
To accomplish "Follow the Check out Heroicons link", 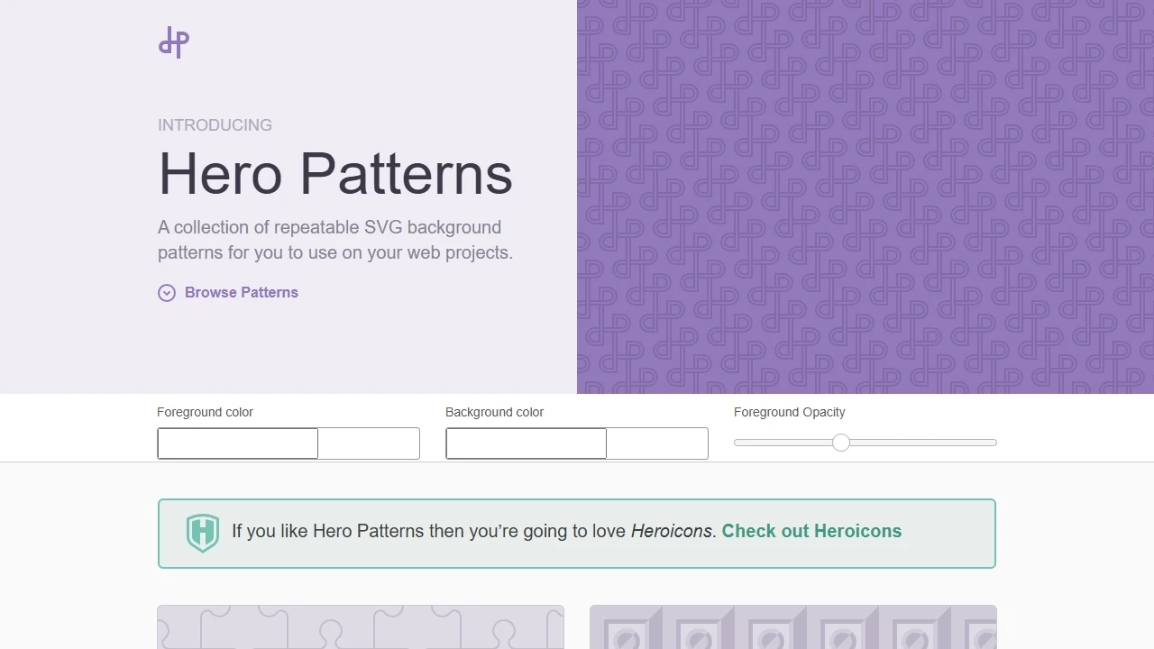I will coord(811,531).
